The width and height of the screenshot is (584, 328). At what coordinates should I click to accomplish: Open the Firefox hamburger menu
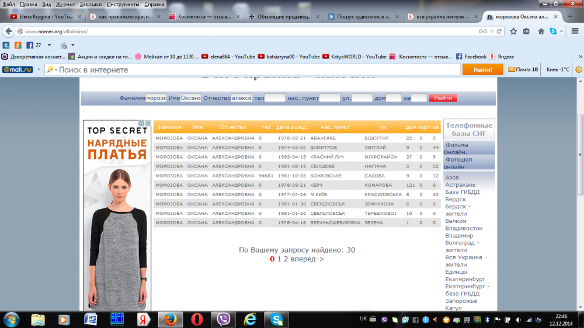573,31
